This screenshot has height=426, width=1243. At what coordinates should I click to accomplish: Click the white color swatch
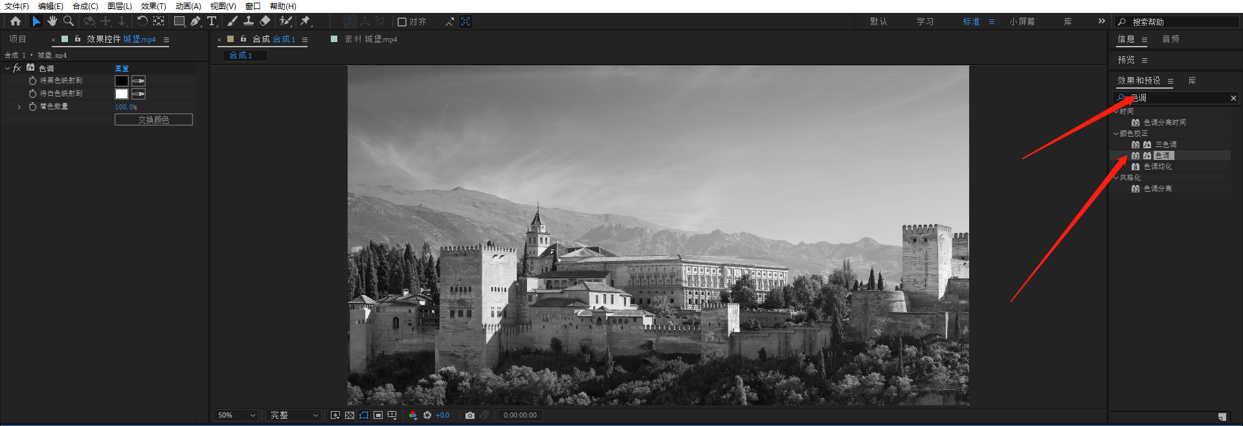point(122,94)
